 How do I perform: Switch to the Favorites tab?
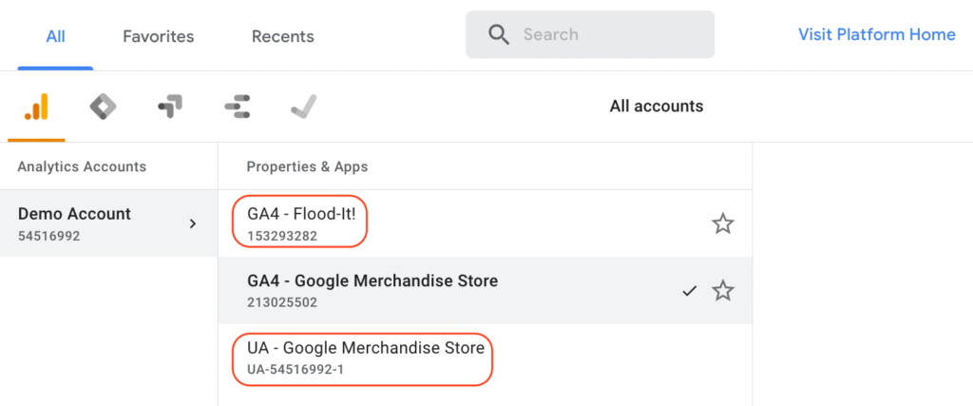coord(159,36)
